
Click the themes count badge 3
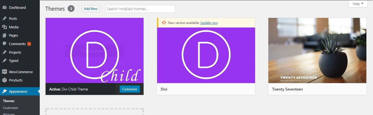pos(71,9)
